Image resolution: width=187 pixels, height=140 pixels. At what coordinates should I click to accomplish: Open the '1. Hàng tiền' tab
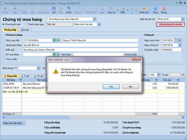click(x=10, y=76)
